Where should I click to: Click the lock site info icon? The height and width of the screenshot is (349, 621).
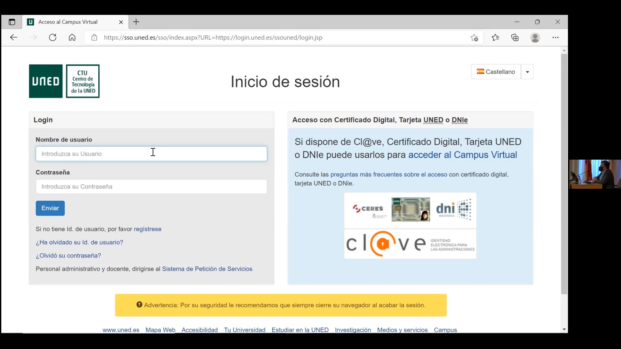pyautogui.click(x=94, y=37)
